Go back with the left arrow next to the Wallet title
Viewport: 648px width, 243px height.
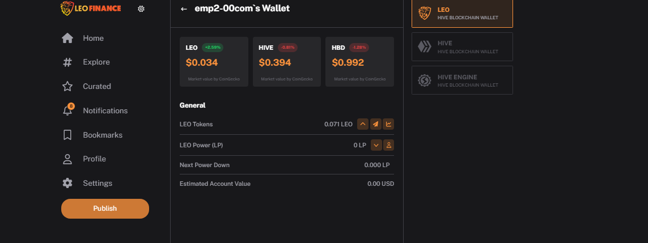184,8
